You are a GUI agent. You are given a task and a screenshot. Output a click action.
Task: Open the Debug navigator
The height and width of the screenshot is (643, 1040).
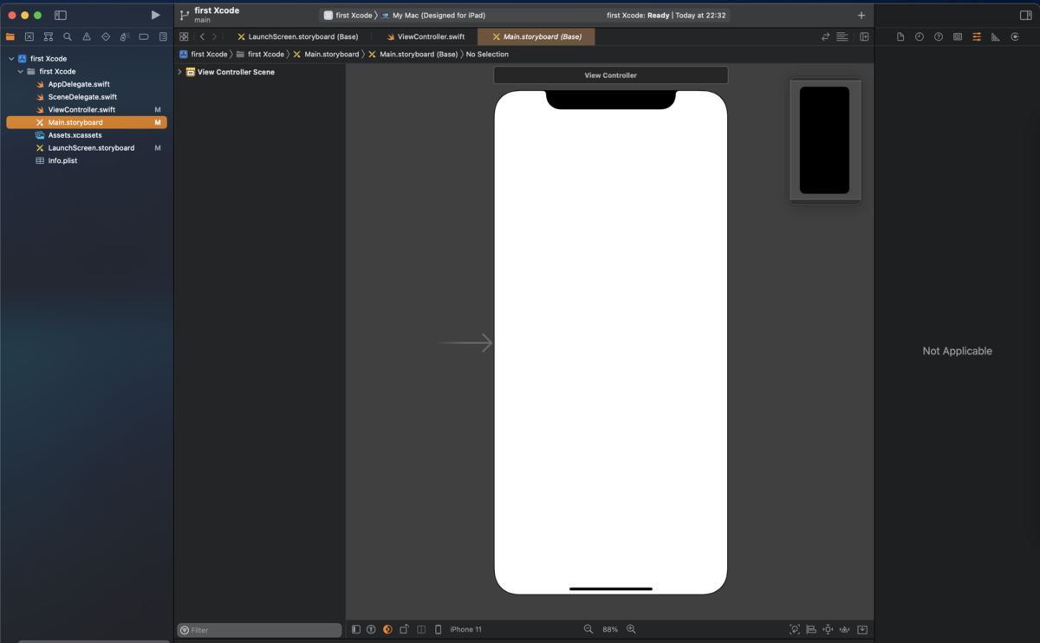125,36
